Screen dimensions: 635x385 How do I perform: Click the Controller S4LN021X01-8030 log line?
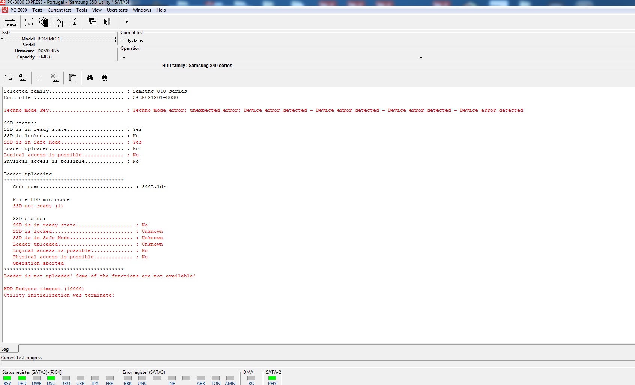click(x=91, y=97)
